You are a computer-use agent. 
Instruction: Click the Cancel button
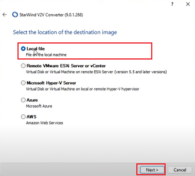click(180, 170)
